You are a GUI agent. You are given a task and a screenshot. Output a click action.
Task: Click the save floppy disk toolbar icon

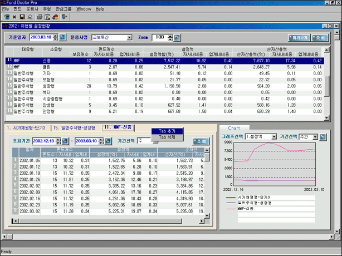pyautogui.click(x=22, y=17)
